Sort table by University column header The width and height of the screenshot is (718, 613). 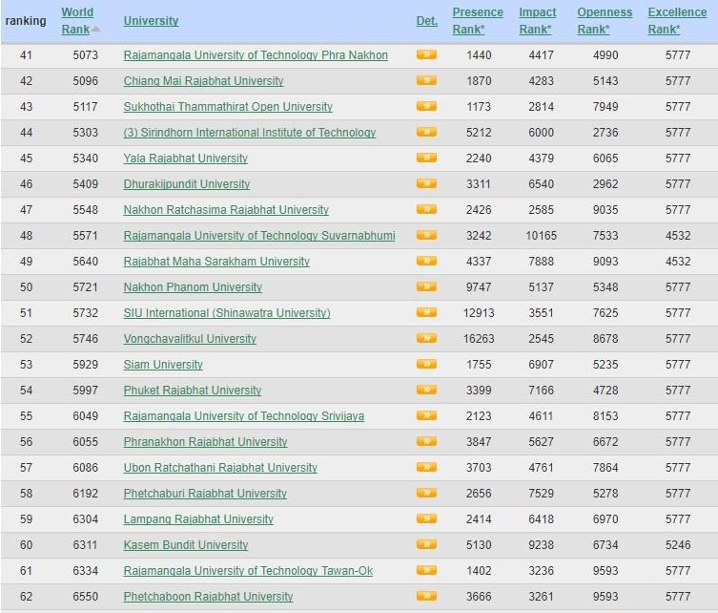(151, 21)
